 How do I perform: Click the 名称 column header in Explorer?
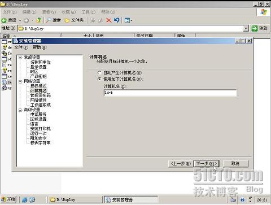point(31,36)
